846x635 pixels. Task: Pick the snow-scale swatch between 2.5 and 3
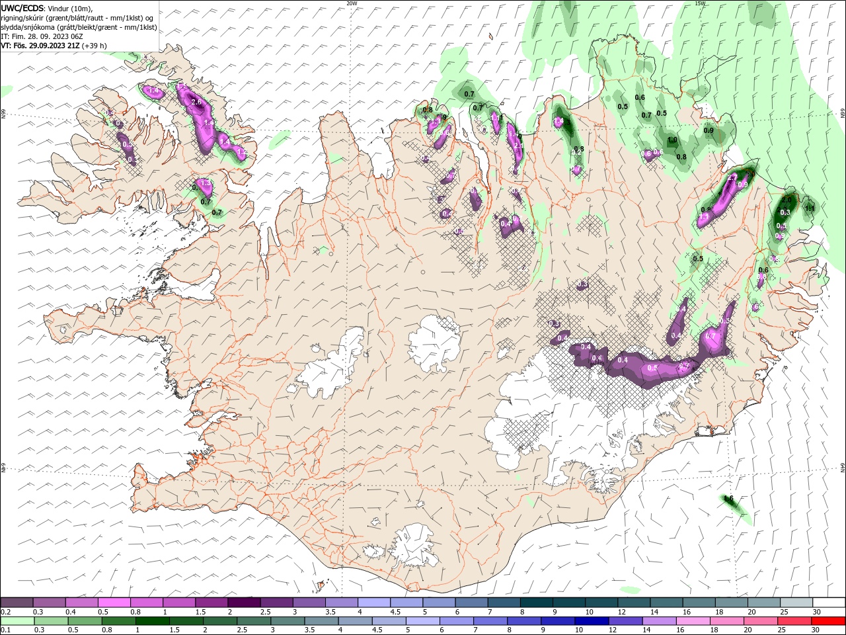[276, 602]
